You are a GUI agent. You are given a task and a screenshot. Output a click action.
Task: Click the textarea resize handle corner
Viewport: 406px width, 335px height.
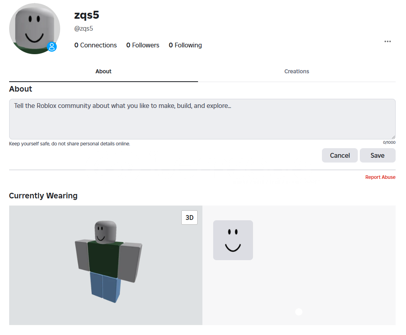tap(393, 137)
